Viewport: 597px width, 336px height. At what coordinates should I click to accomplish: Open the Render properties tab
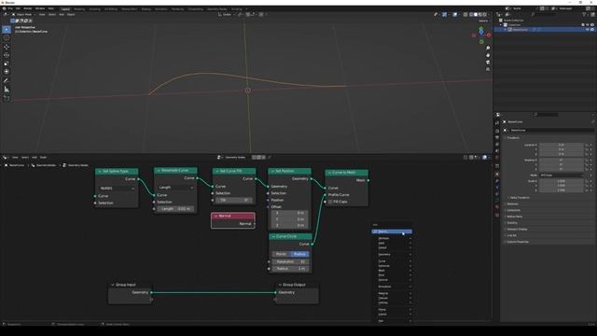coord(497,131)
